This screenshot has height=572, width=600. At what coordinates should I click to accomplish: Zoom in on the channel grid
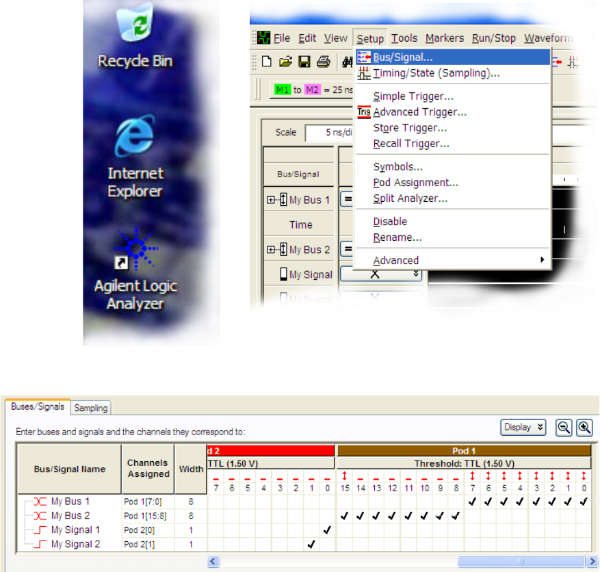point(584,427)
